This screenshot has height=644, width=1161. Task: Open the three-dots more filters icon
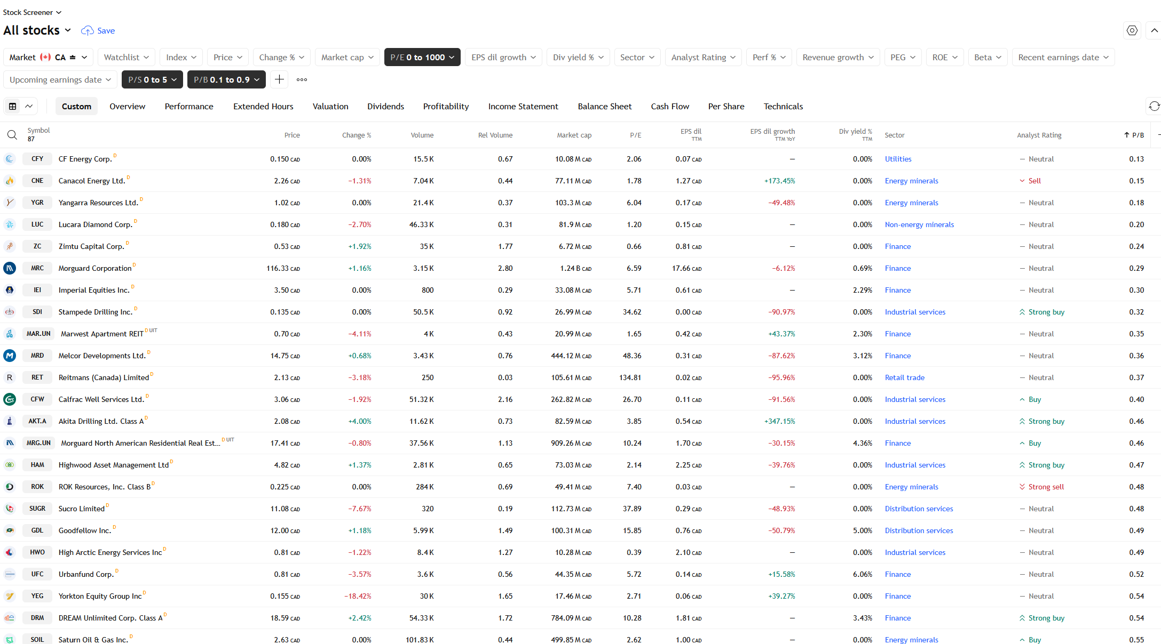(302, 79)
